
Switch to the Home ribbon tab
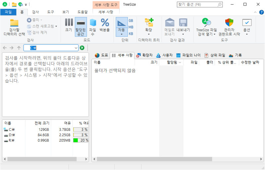click(x=22, y=12)
